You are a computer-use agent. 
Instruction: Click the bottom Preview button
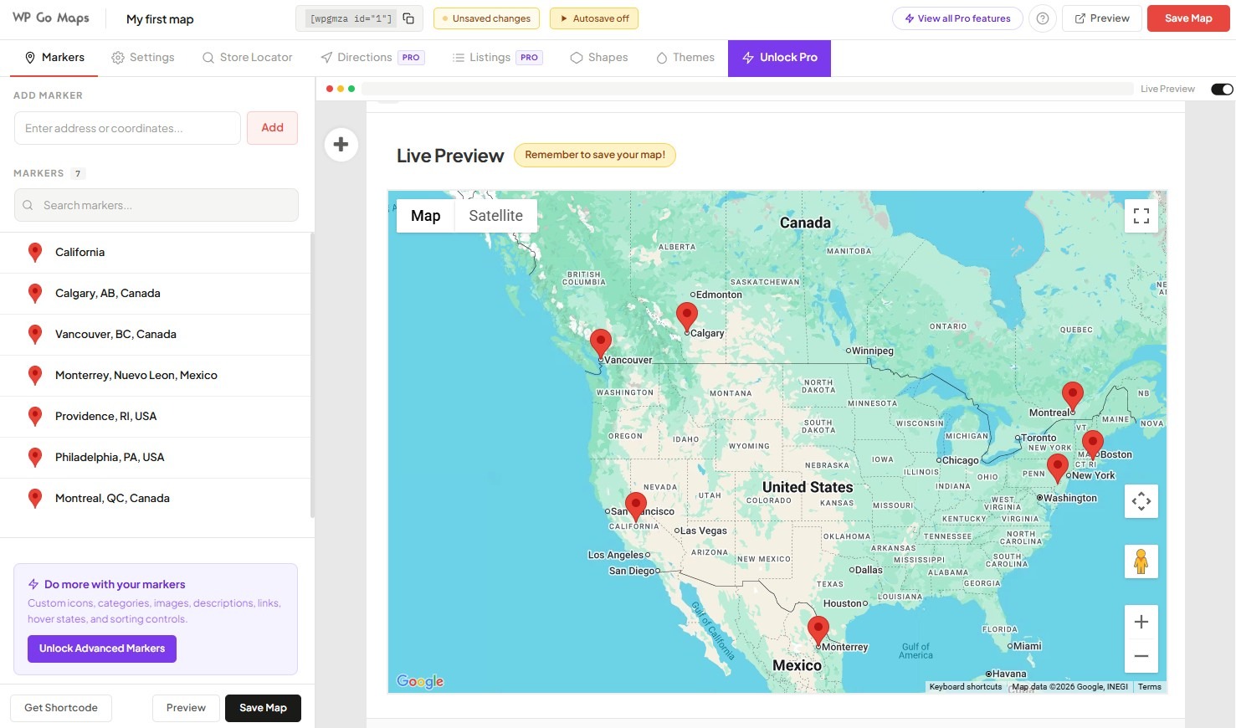click(186, 708)
